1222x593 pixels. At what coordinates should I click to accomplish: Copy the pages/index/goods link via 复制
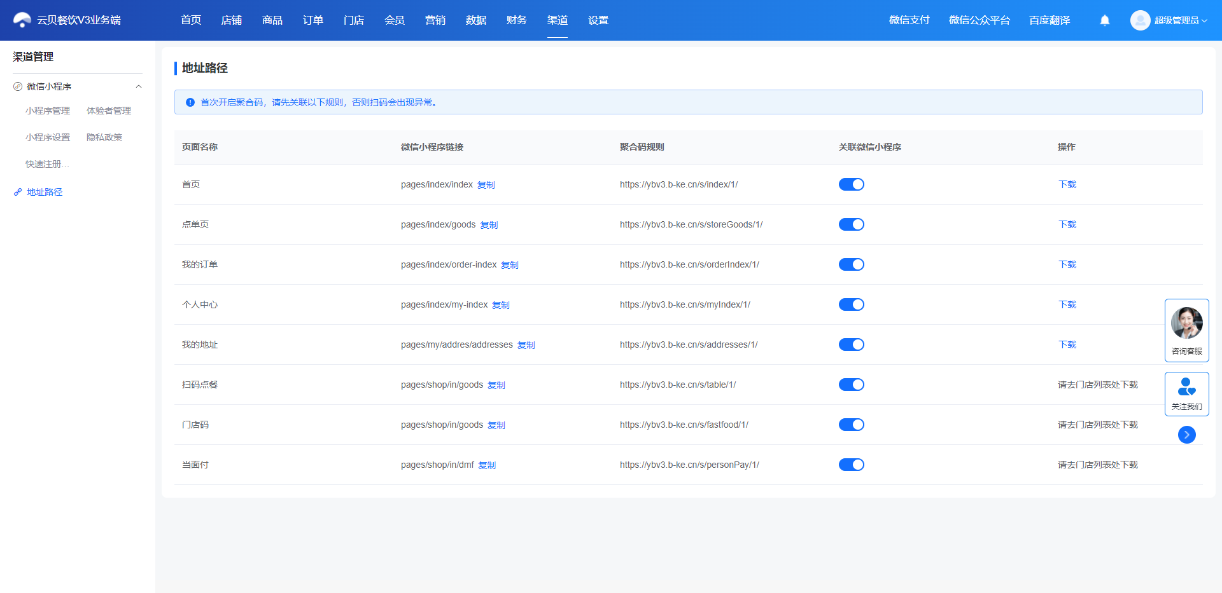point(489,225)
